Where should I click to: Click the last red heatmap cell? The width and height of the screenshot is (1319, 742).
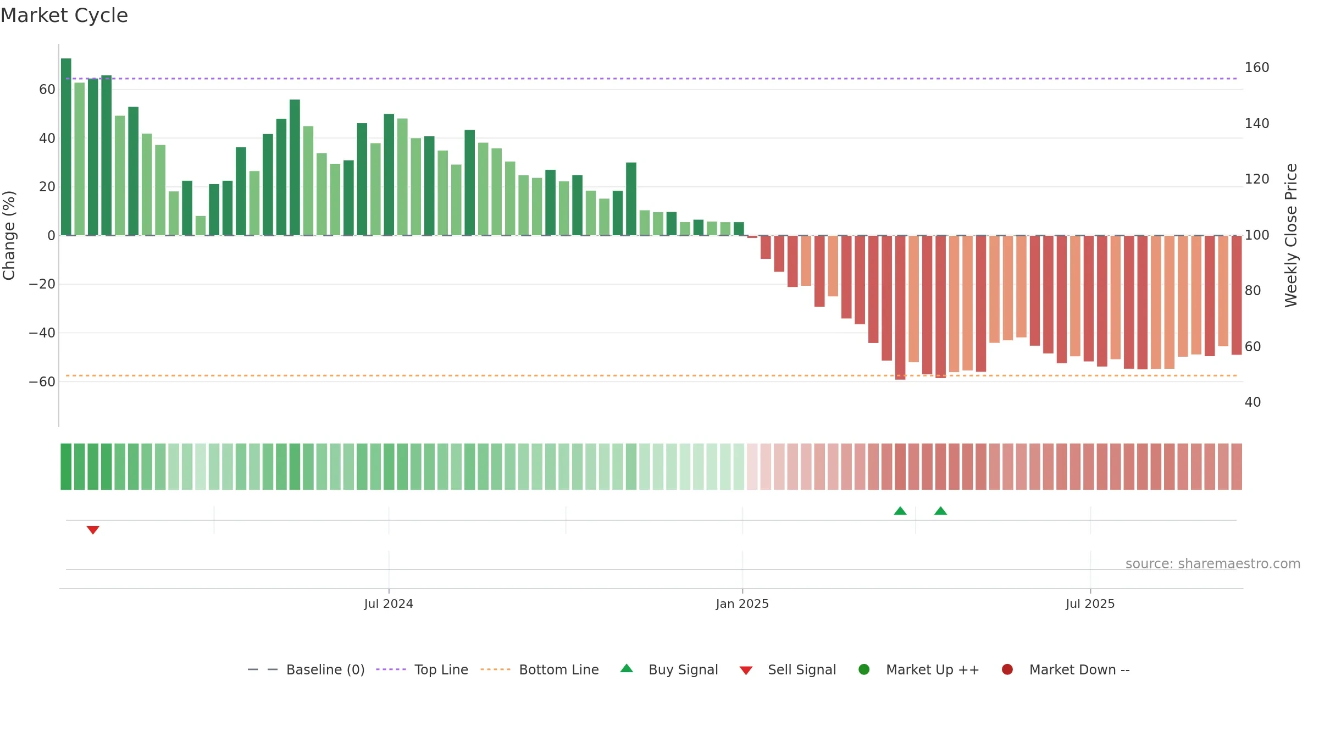point(1237,467)
